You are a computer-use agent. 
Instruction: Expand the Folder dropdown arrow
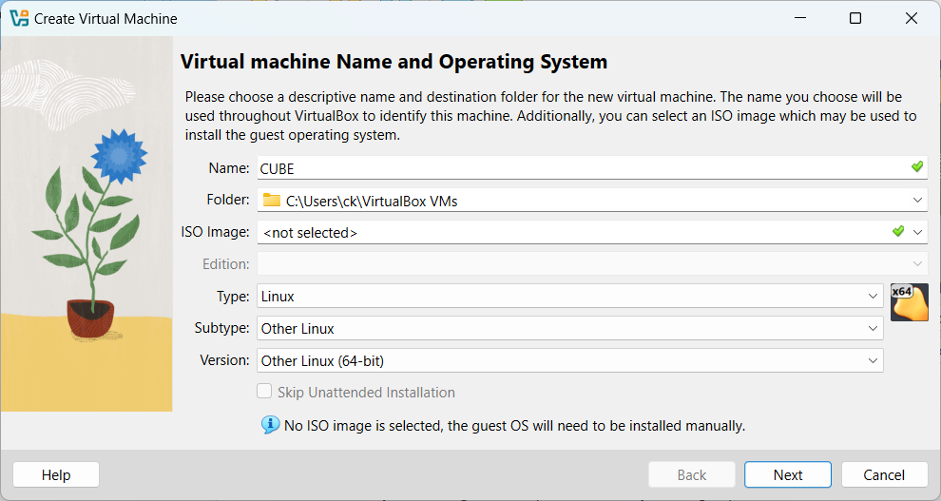[x=917, y=201]
